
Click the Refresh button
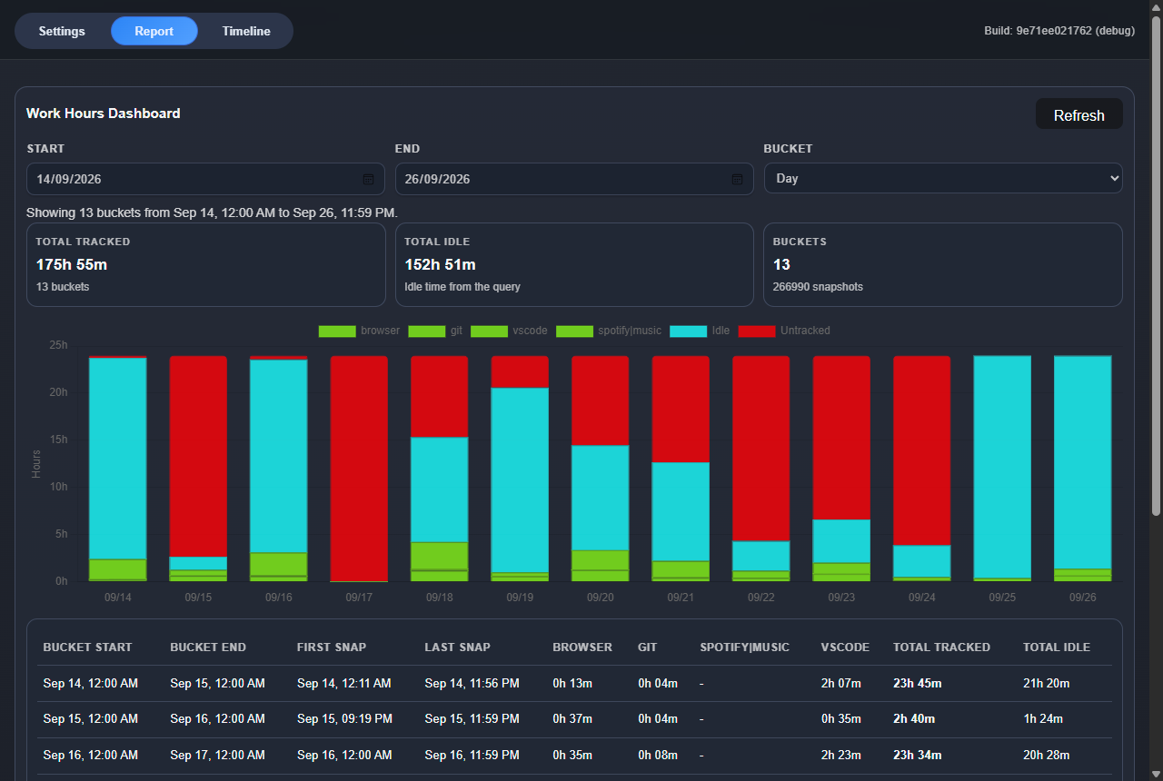1079,115
